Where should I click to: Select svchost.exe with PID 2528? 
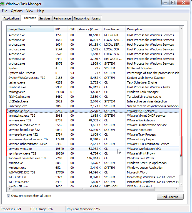93,54
